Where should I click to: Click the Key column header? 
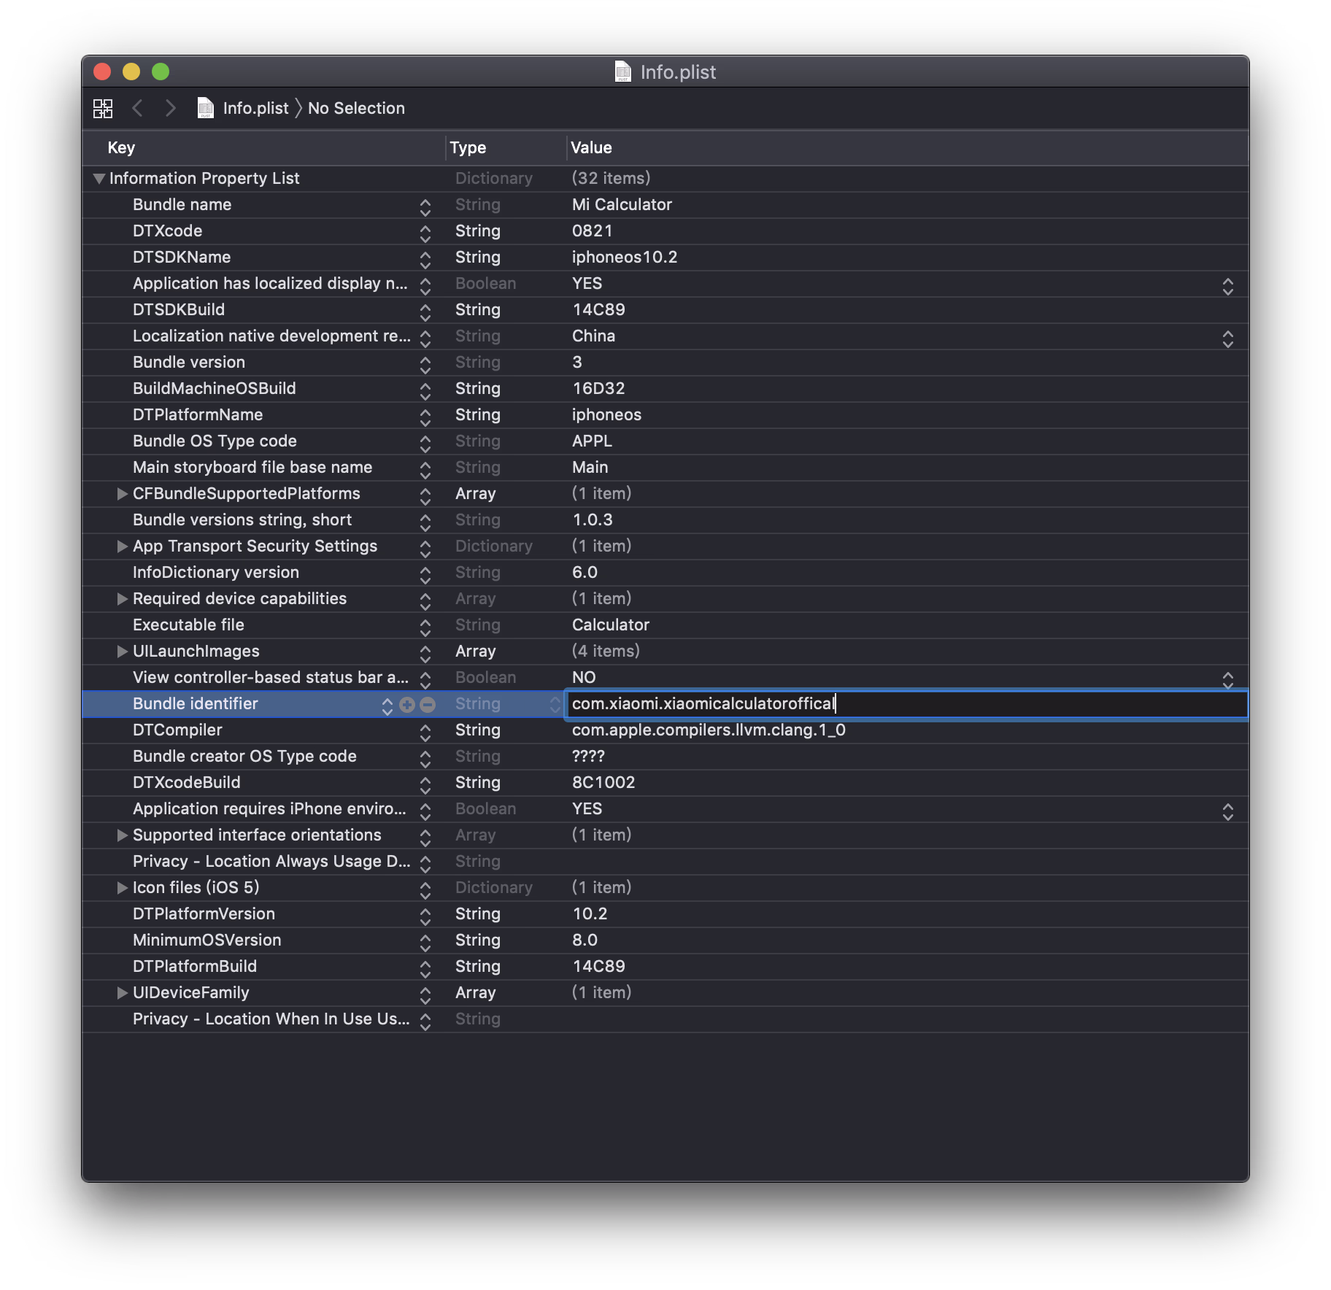121,148
